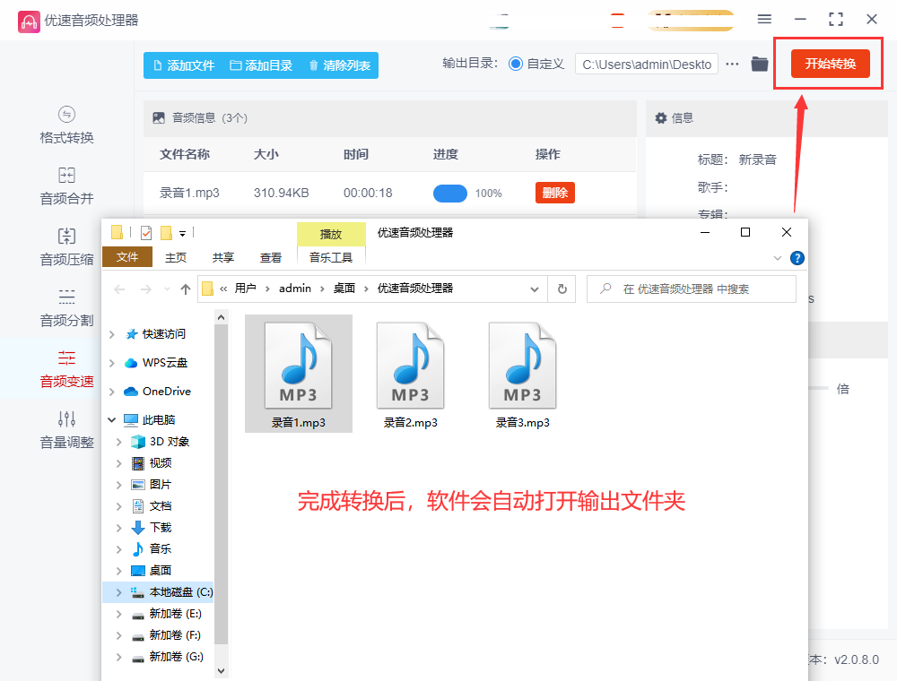Open the 音频压缩 audio compress module
Screen dimensions: 897x681
click(x=66, y=247)
